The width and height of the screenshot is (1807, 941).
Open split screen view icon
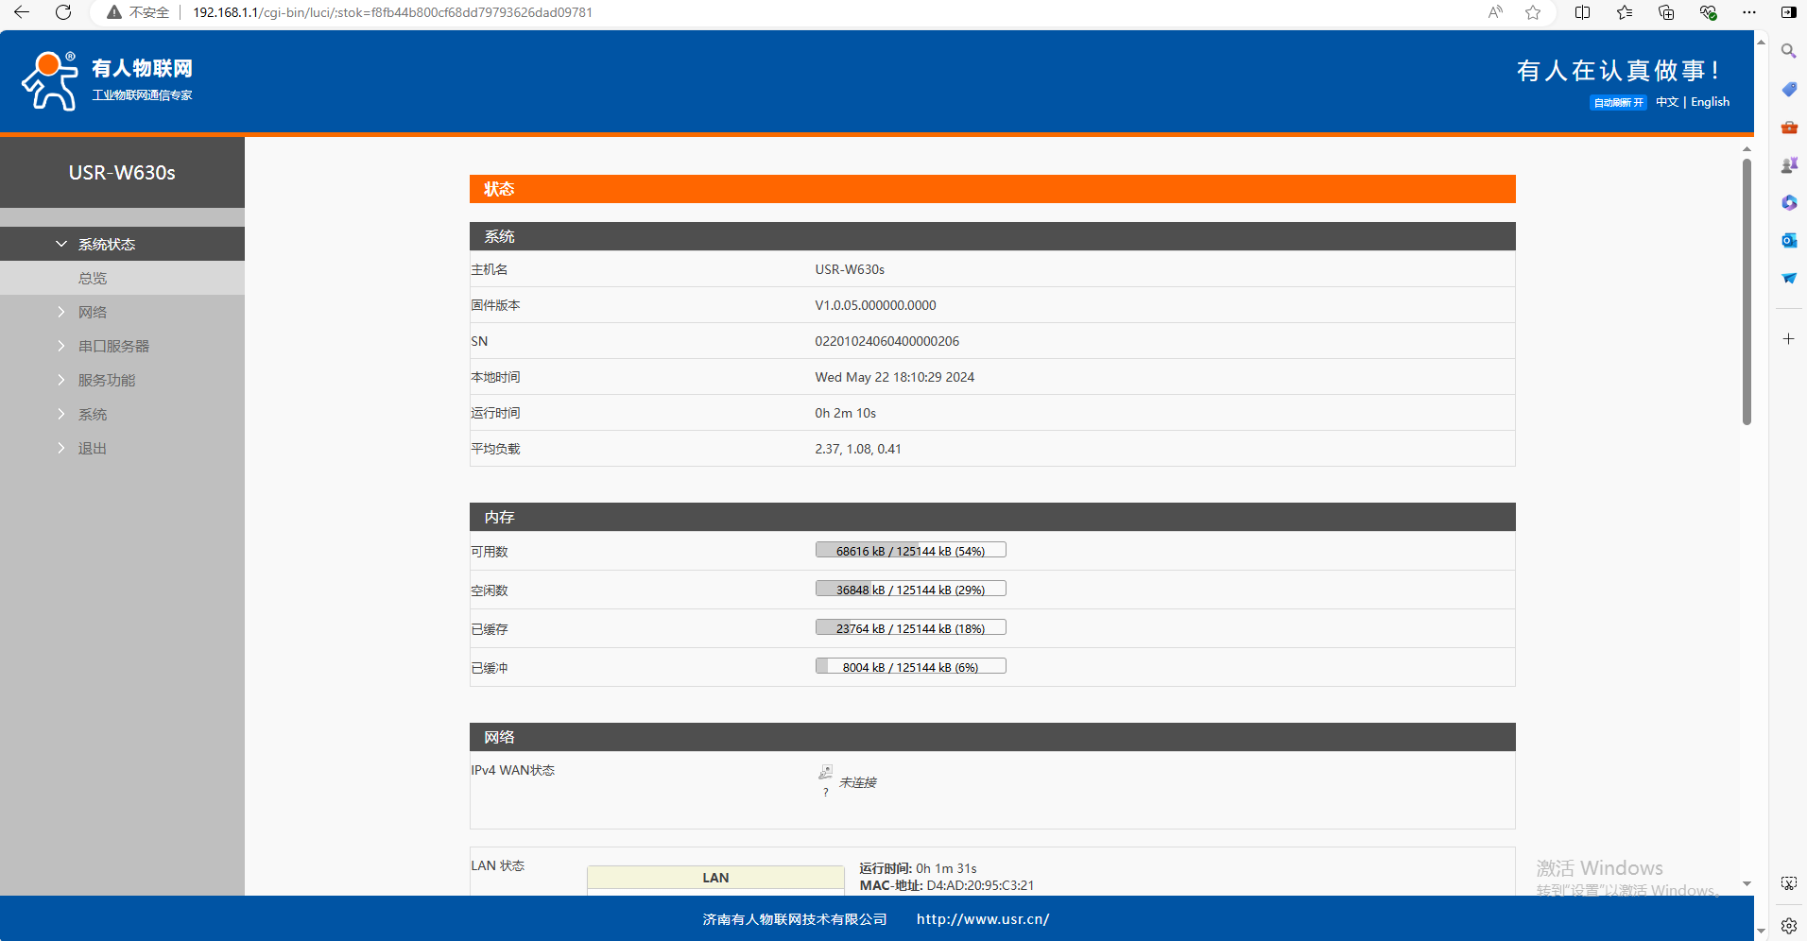pos(1582,12)
